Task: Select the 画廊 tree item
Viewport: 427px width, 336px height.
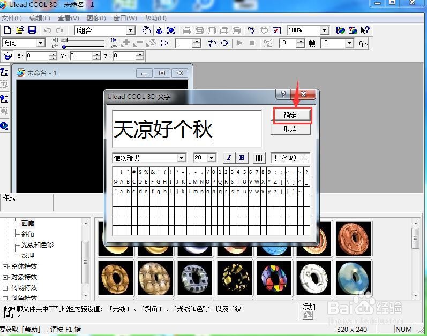Action: click(x=28, y=224)
